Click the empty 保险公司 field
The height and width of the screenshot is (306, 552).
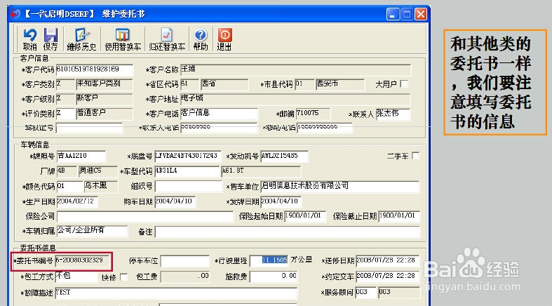144,216
